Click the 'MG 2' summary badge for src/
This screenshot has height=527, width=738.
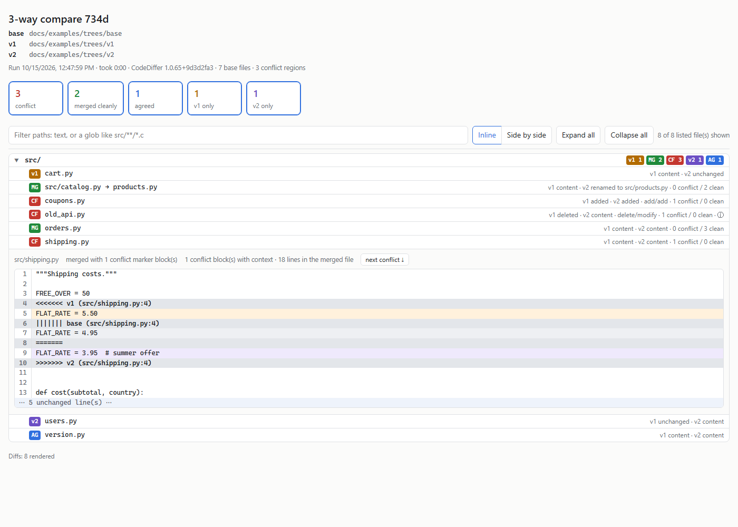click(655, 160)
